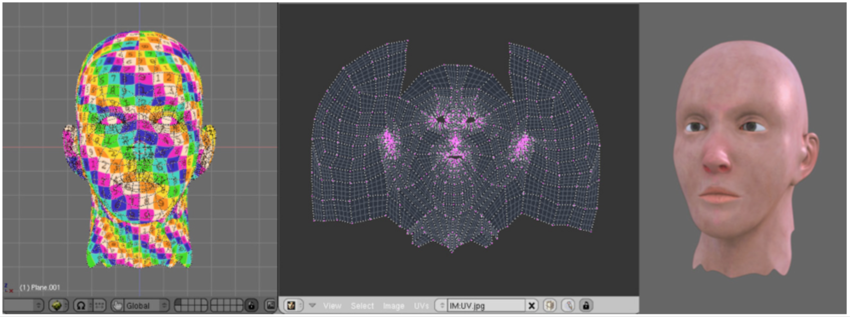Toggle the layer lock in 3D view header
This screenshot has height=317, width=850.
click(x=251, y=306)
